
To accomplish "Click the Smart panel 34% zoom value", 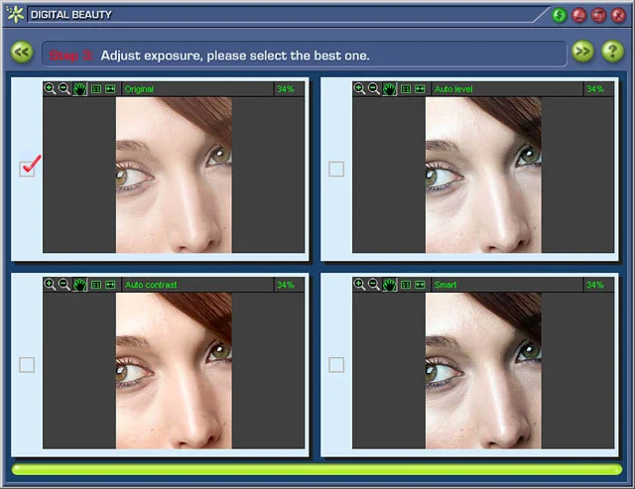I will [x=595, y=285].
